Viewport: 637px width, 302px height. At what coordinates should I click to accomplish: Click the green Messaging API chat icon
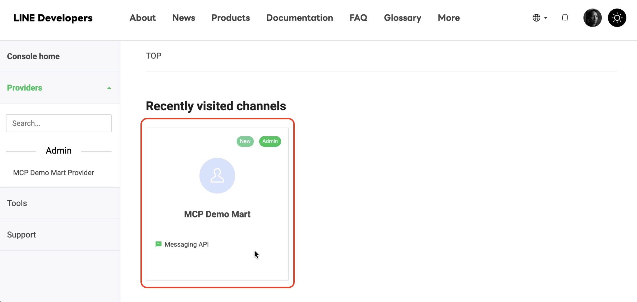coord(159,244)
